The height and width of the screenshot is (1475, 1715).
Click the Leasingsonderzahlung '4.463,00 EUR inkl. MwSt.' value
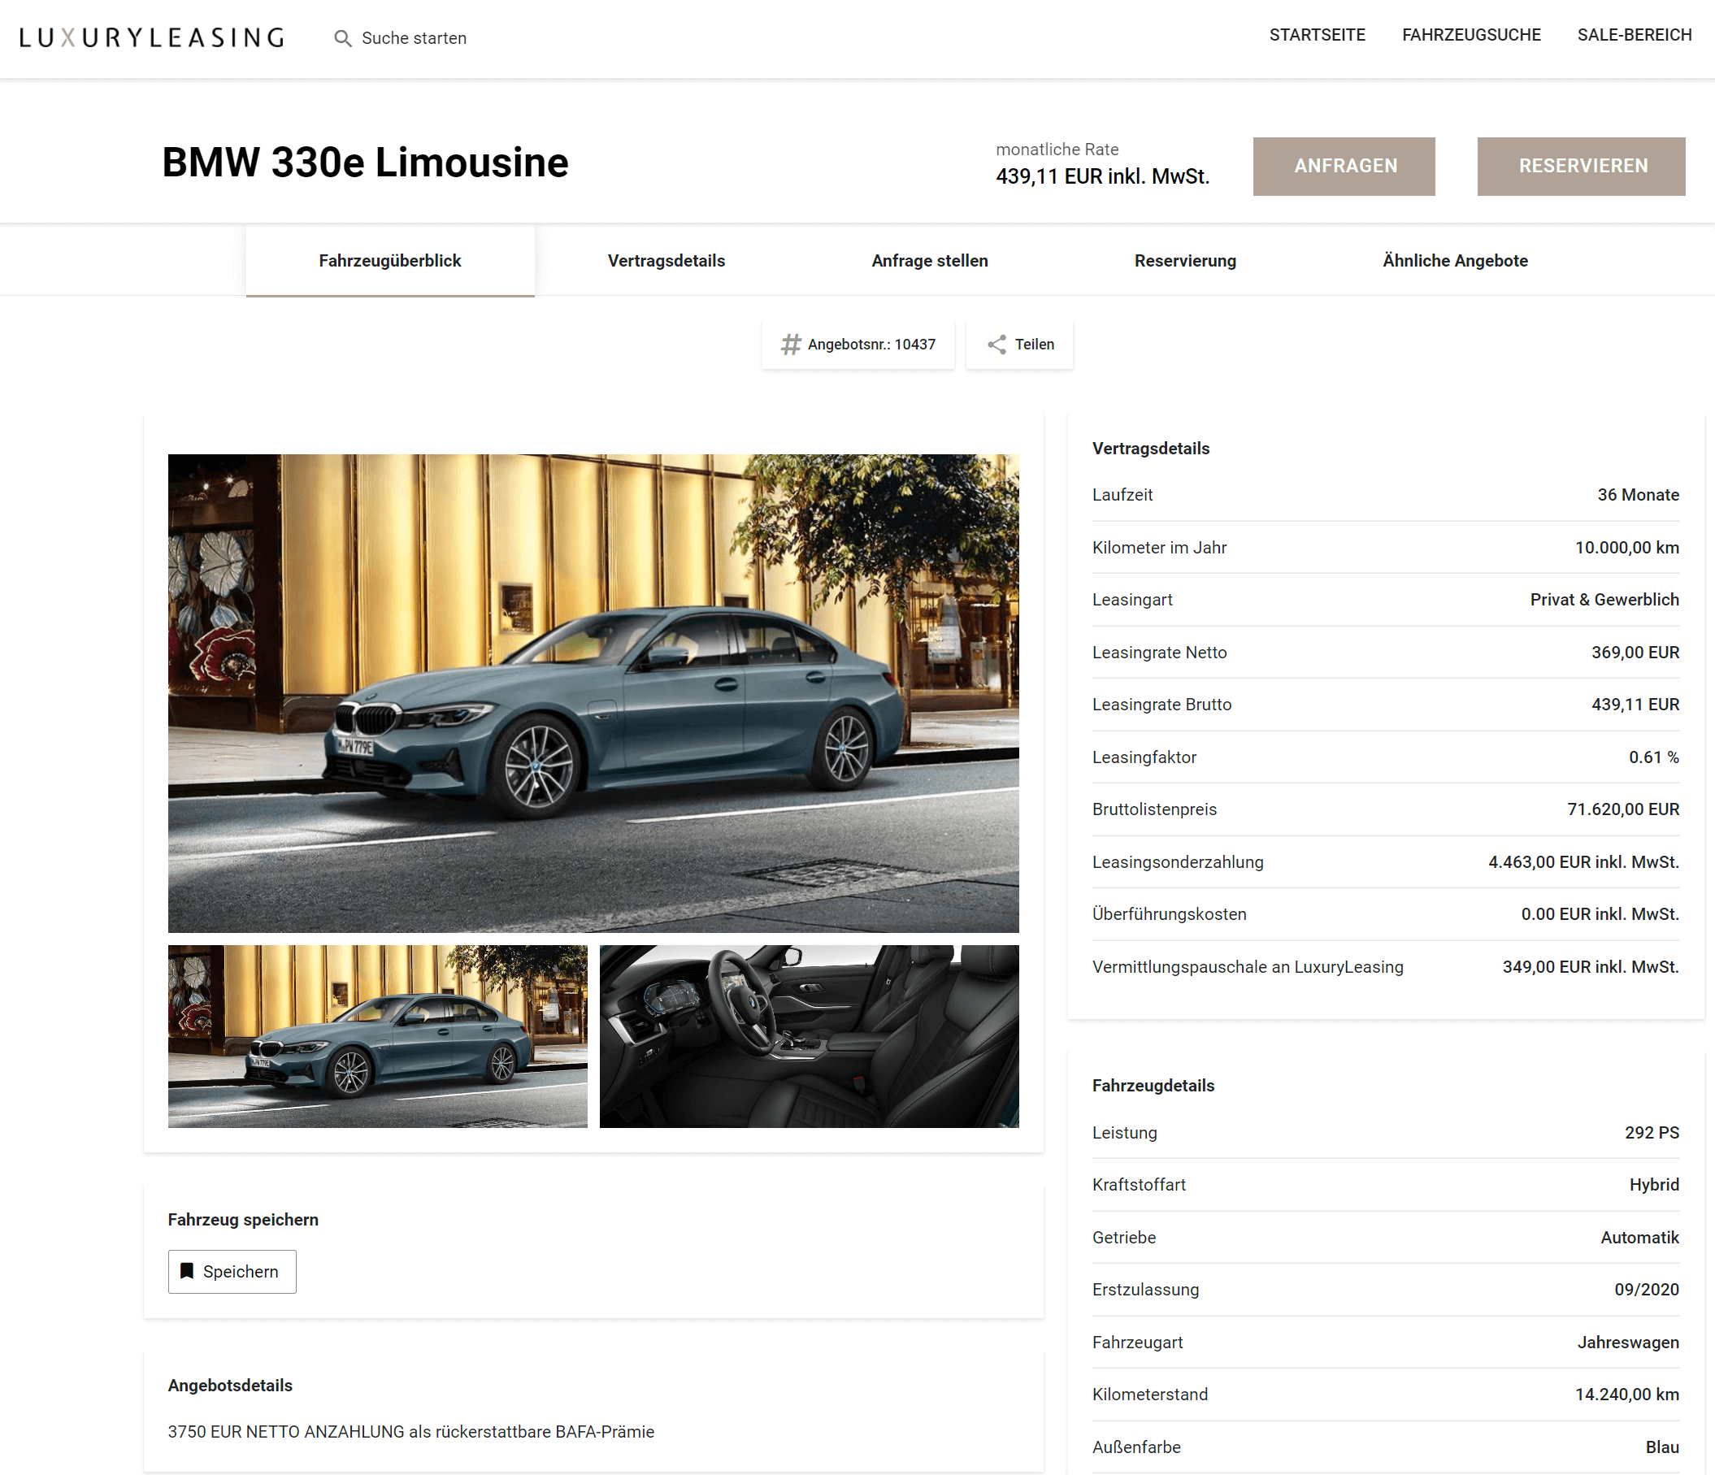coord(1583,861)
